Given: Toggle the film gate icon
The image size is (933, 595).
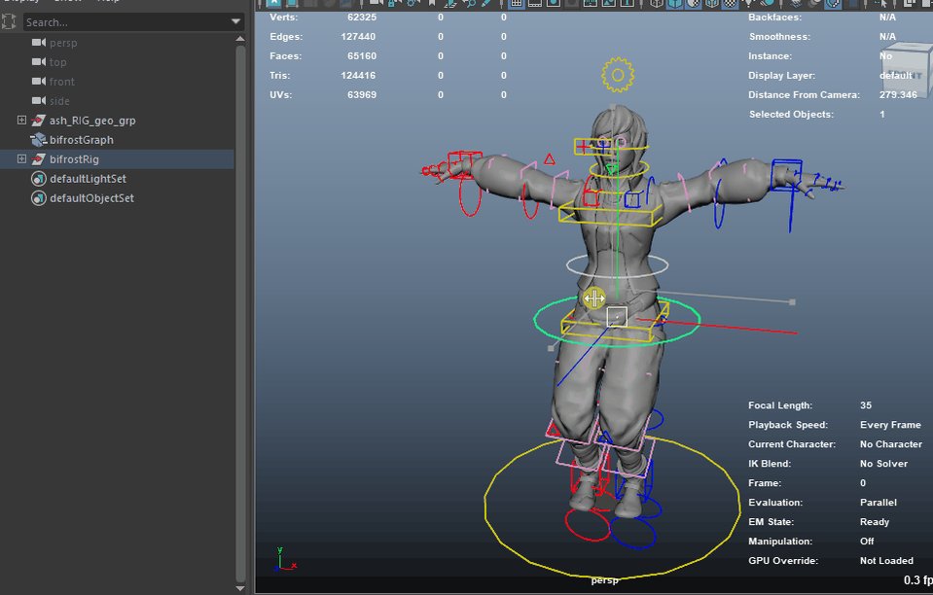Looking at the screenshot, I should pyautogui.click(x=535, y=3).
